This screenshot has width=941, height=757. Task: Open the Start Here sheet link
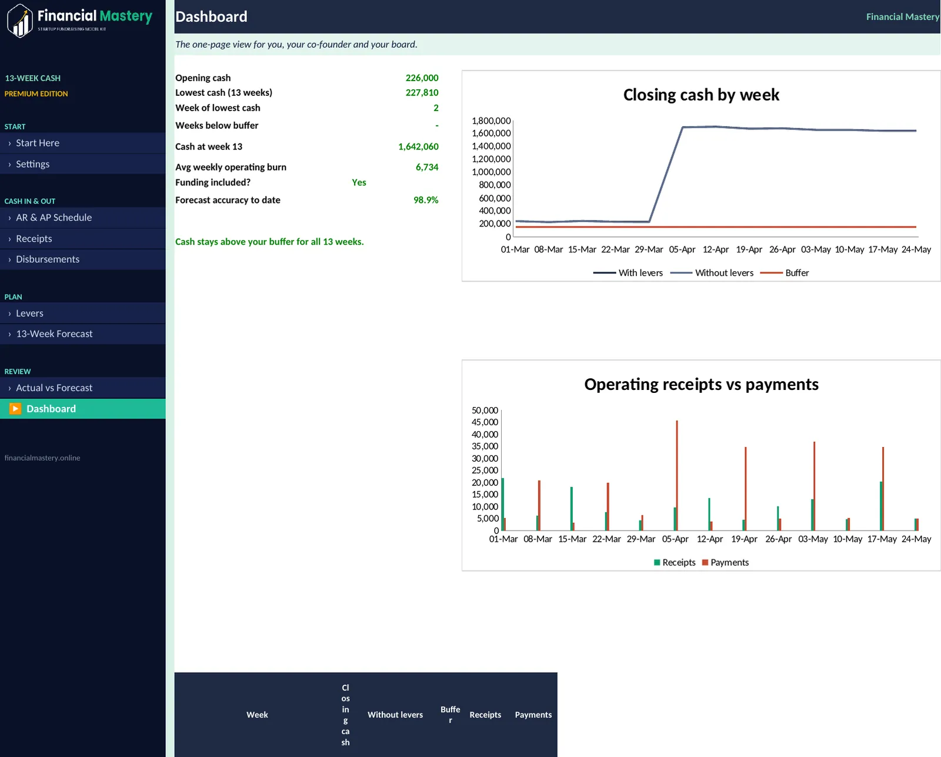point(82,143)
